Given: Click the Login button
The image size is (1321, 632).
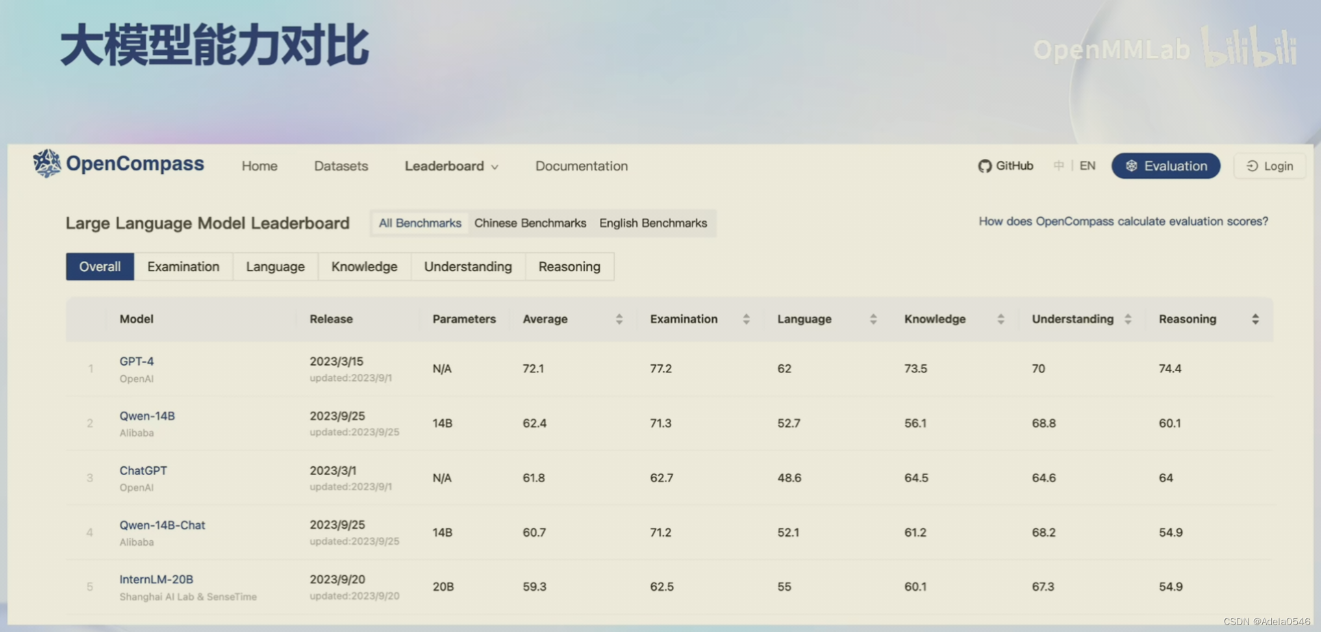Looking at the screenshot, I should 1270,166.
